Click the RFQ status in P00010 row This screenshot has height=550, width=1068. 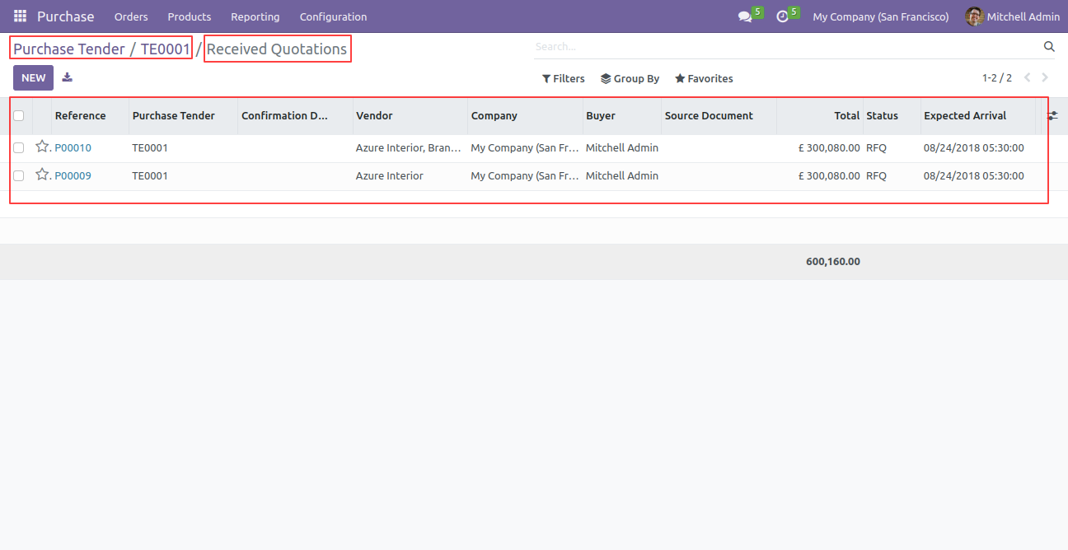876,148
